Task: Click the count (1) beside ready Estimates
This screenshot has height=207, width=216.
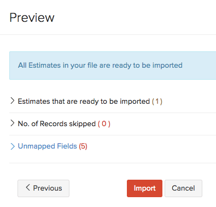Action: (x=157, y=102)
